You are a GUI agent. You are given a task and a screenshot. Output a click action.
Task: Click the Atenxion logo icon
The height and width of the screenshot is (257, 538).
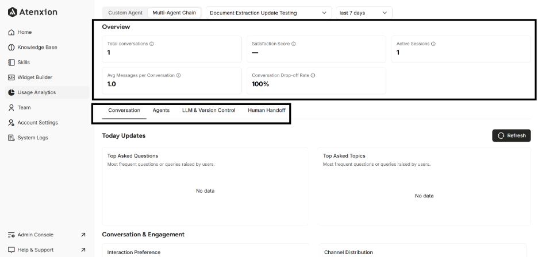pyautogui.click(x=12, y=13)
